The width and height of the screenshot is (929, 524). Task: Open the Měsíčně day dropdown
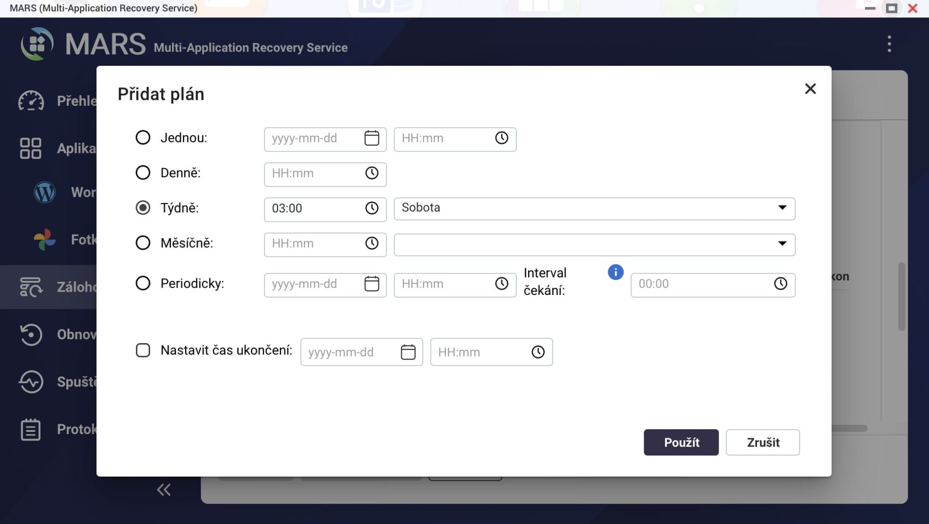[594, 244]
